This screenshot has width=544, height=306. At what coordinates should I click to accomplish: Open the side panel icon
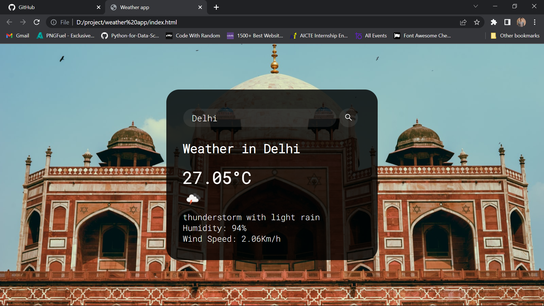pos(507,22)
